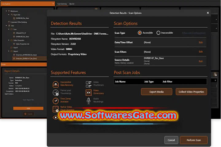Click the Video Dimensions feature icon
Screen dimensions: 221x147
point(88,92)
